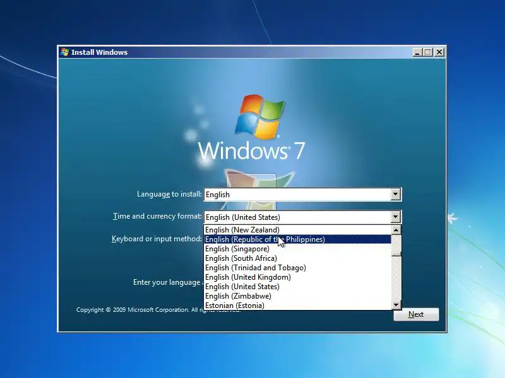
Task: Click the Time and currency format field showing English (United States)
Action: [x=302, y=217]
